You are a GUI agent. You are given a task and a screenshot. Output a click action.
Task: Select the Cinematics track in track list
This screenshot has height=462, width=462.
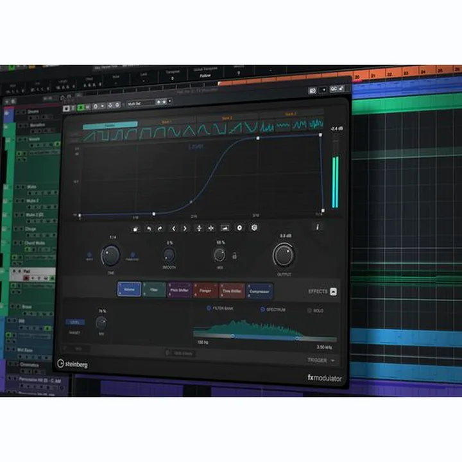pyautogui.click(x=30, y=364)
